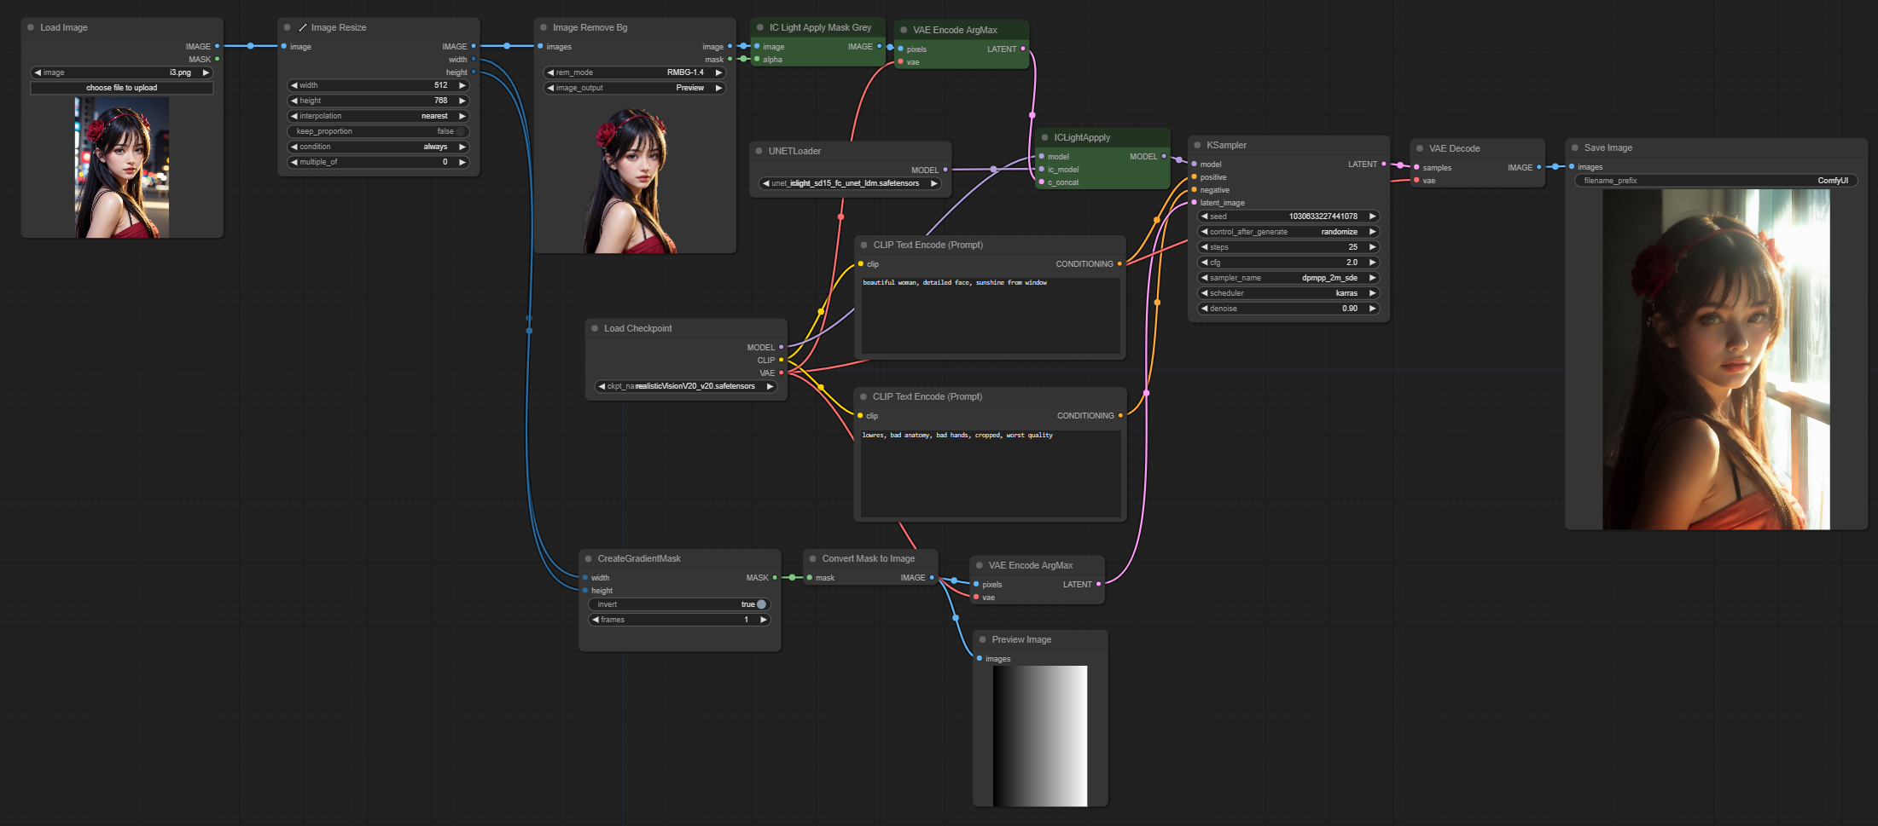Disable the invert toggle in CreateGradientMask
Viewport: 1878px width, 826px height.
click(x=760, y=604)
